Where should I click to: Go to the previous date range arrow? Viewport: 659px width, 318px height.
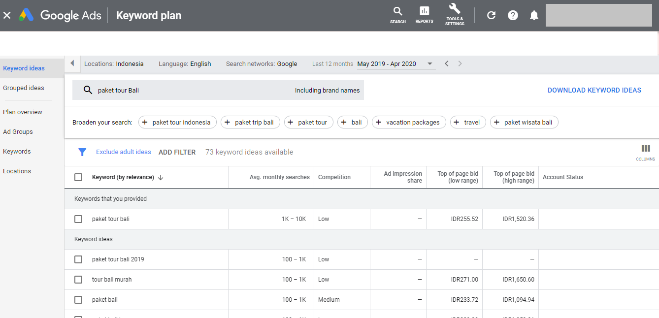point(446,64)
